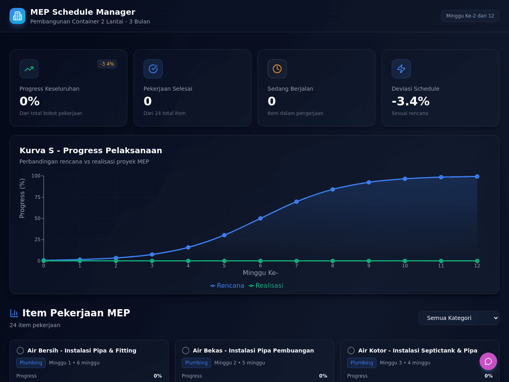Select 'Air Kotor - Instalasi Septictank & Pipa' title

tap(418, 351)
